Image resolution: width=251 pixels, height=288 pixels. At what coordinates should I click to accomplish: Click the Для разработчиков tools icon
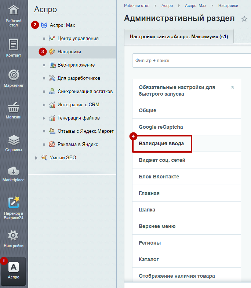tap(52, 78)
